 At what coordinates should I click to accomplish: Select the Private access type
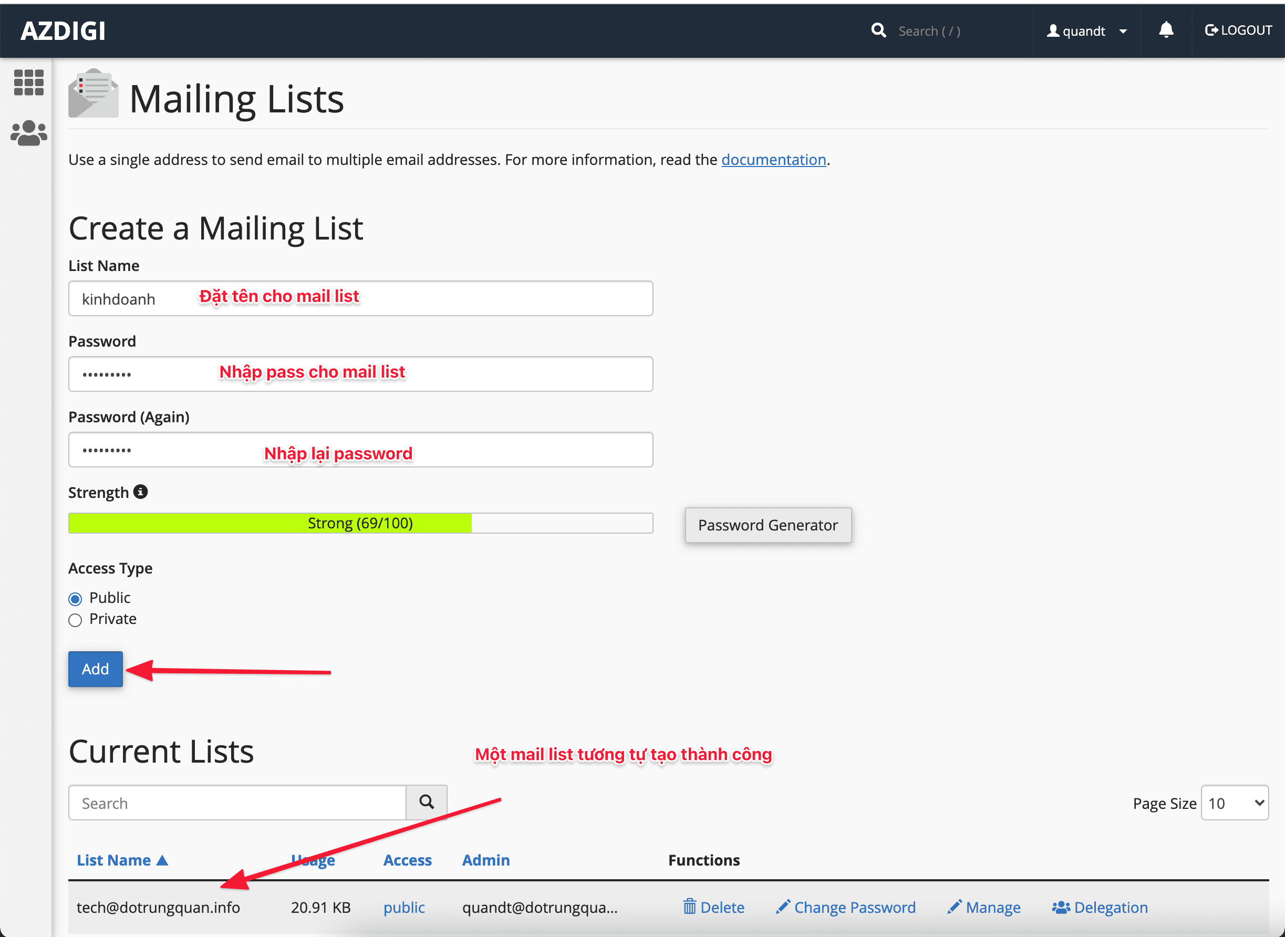75,620
